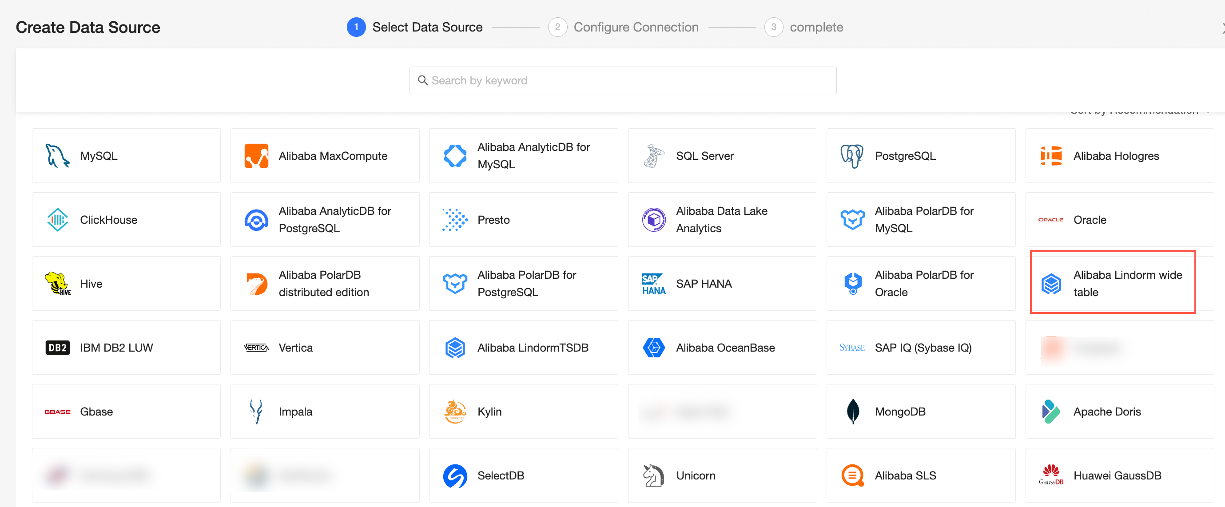Click the Presto dotted icon
1225x507 pixels.
point(455,219)
